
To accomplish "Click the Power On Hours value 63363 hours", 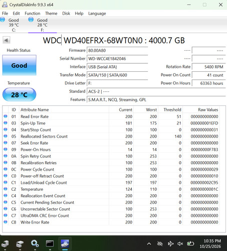I will tap(208, 83).
